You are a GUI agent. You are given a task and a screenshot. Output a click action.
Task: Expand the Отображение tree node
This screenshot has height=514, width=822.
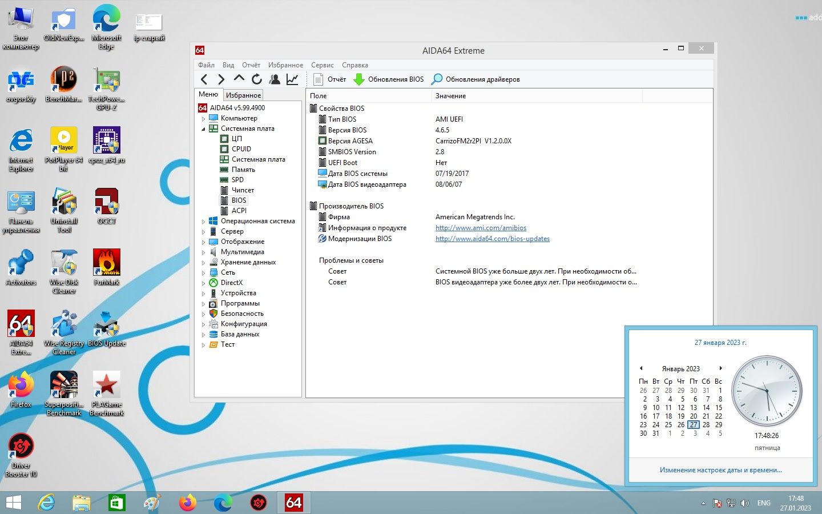(203, 242)
